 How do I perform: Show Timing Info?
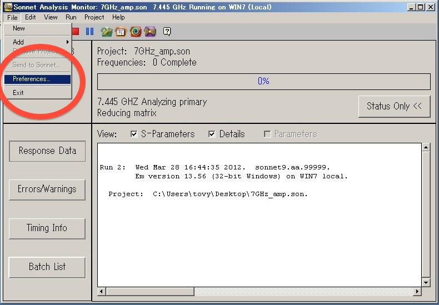point(47,228)
